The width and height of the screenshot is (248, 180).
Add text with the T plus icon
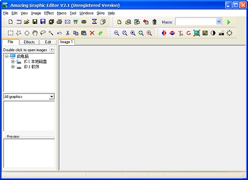[x=181, y=33]
